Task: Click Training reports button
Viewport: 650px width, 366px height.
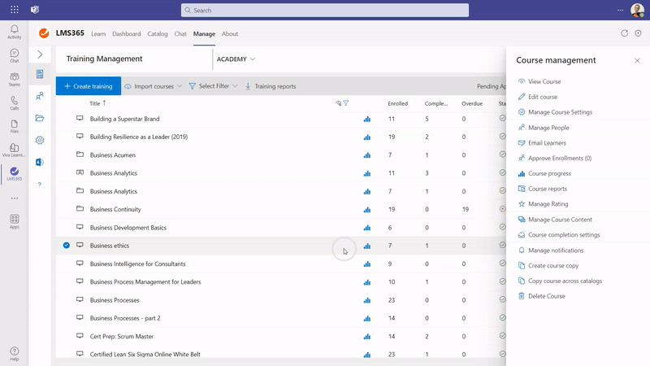Action: [271, 86]
